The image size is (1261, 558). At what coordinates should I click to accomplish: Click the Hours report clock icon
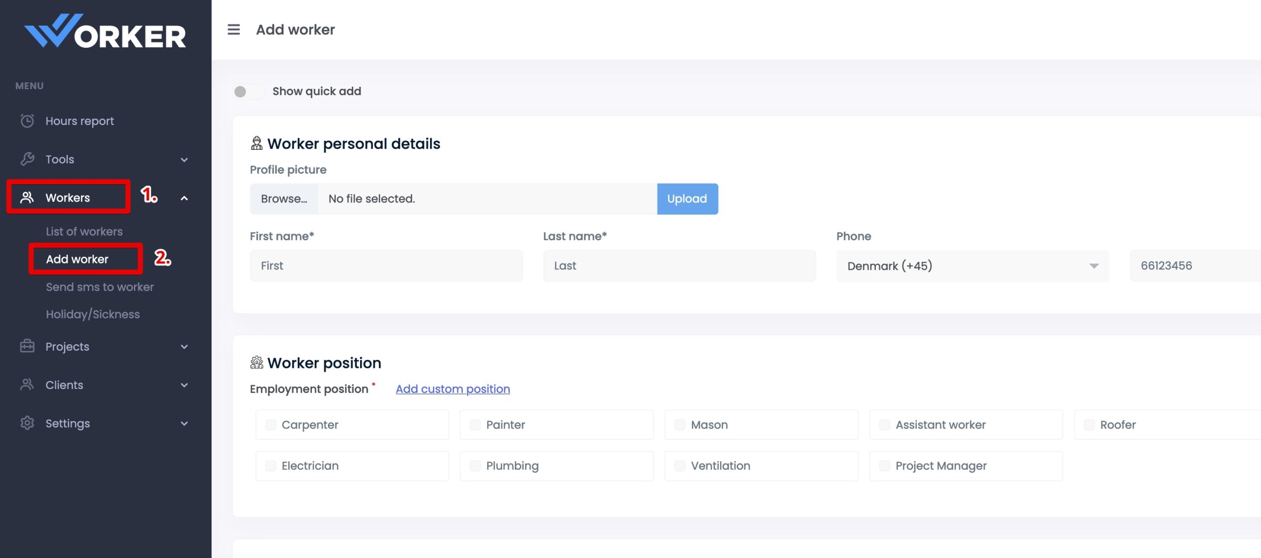tap(27, 121)
